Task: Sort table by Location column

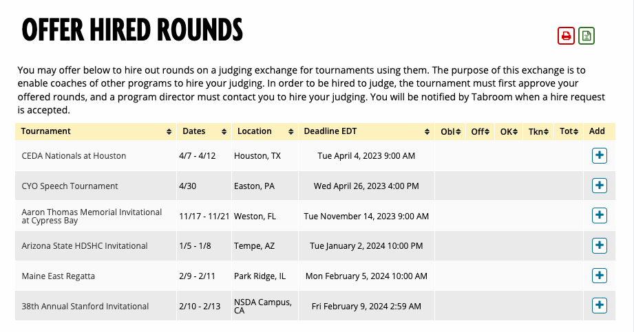Action: coord(264,131)
